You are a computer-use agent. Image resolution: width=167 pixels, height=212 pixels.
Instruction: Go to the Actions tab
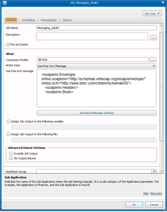coord(67,20)
